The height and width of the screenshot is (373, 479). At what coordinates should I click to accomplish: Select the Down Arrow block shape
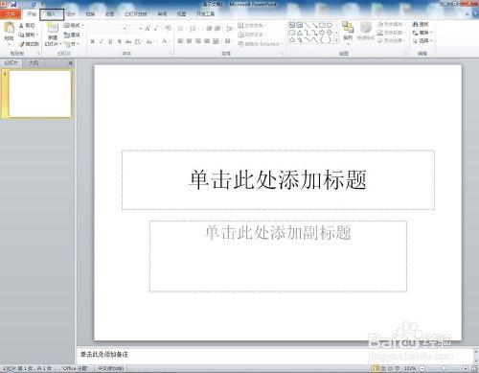(x=330, y=33)
